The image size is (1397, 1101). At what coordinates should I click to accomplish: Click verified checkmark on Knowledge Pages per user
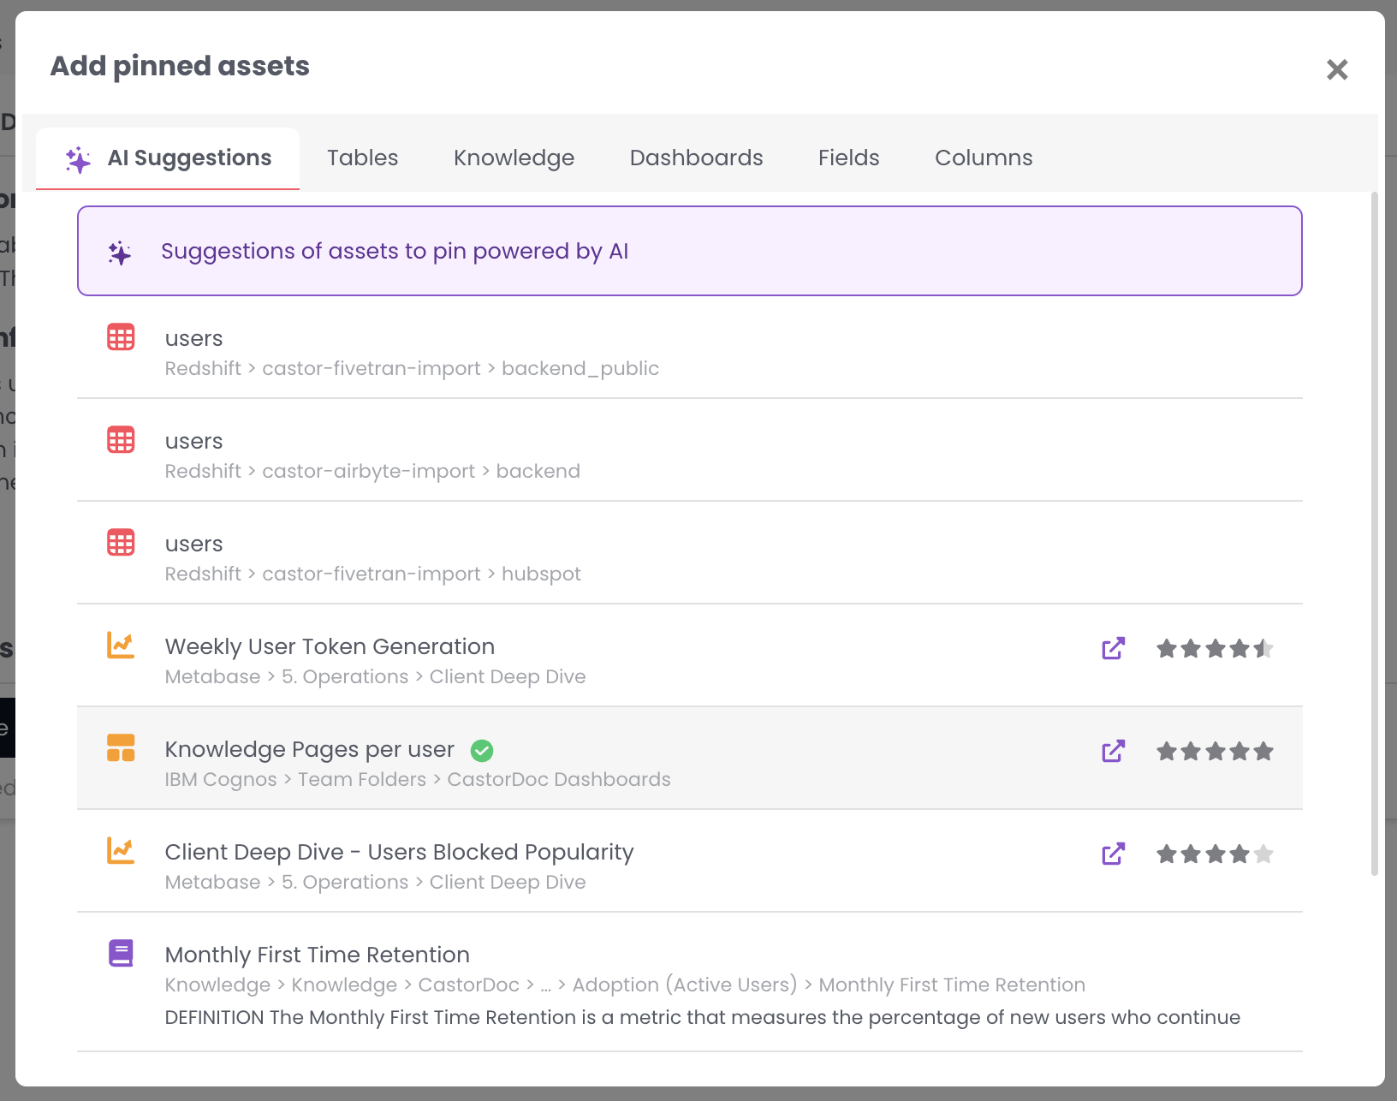tap(482, 751)
